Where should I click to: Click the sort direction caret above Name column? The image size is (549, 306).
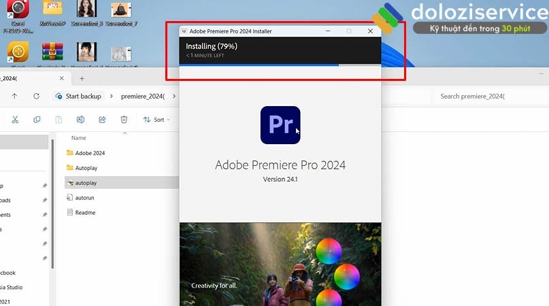pos(124,133)
